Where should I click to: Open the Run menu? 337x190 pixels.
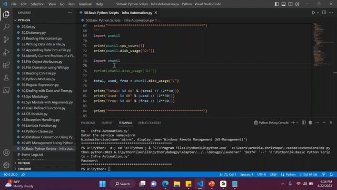[72, 4]
